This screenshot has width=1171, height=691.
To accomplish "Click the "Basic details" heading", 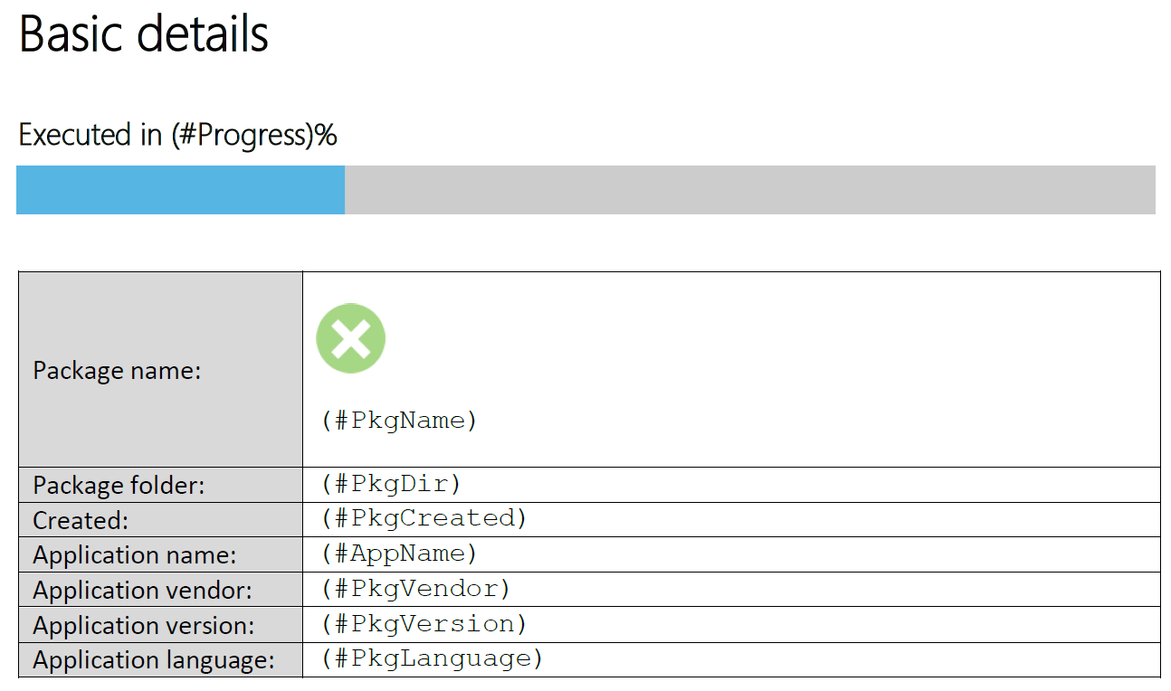I will (x=144, y=34).
